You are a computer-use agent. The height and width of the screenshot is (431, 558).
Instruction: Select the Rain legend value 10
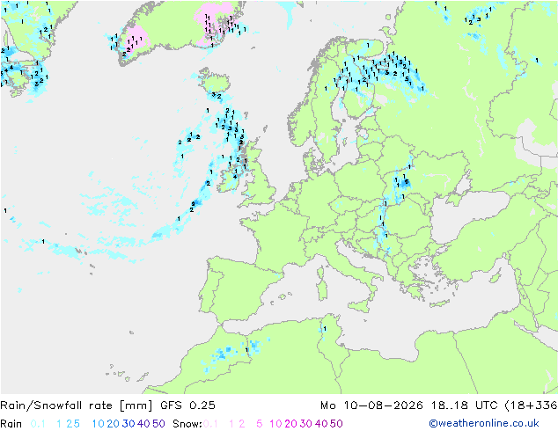pyautogui.click(x=99, y=424)
